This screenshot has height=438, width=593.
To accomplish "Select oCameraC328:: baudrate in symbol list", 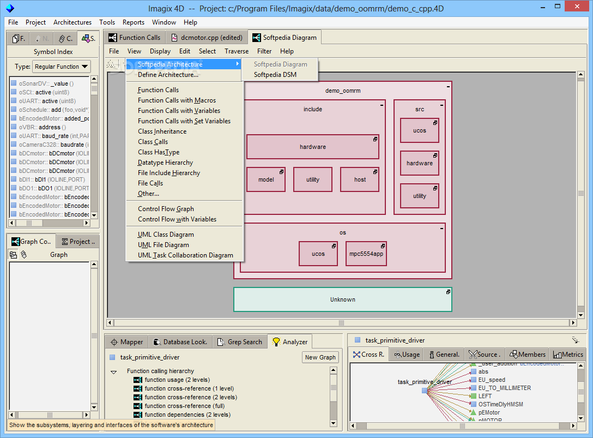I will pyautogui.click(x=50, y=145).
